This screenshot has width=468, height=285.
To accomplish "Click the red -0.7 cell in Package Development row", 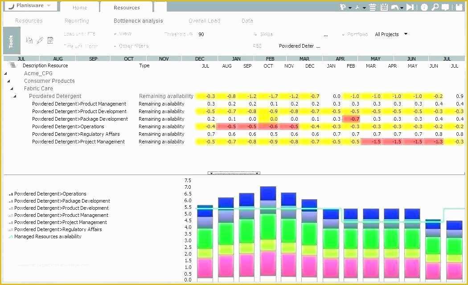I will point(351,119).
